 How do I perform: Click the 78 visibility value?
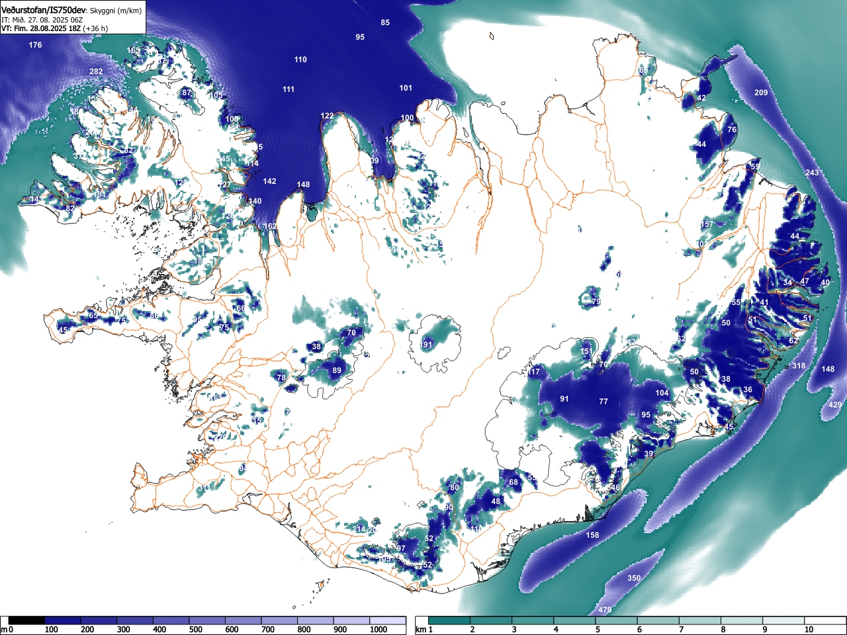pyautogui.click(x=281, y=378)
